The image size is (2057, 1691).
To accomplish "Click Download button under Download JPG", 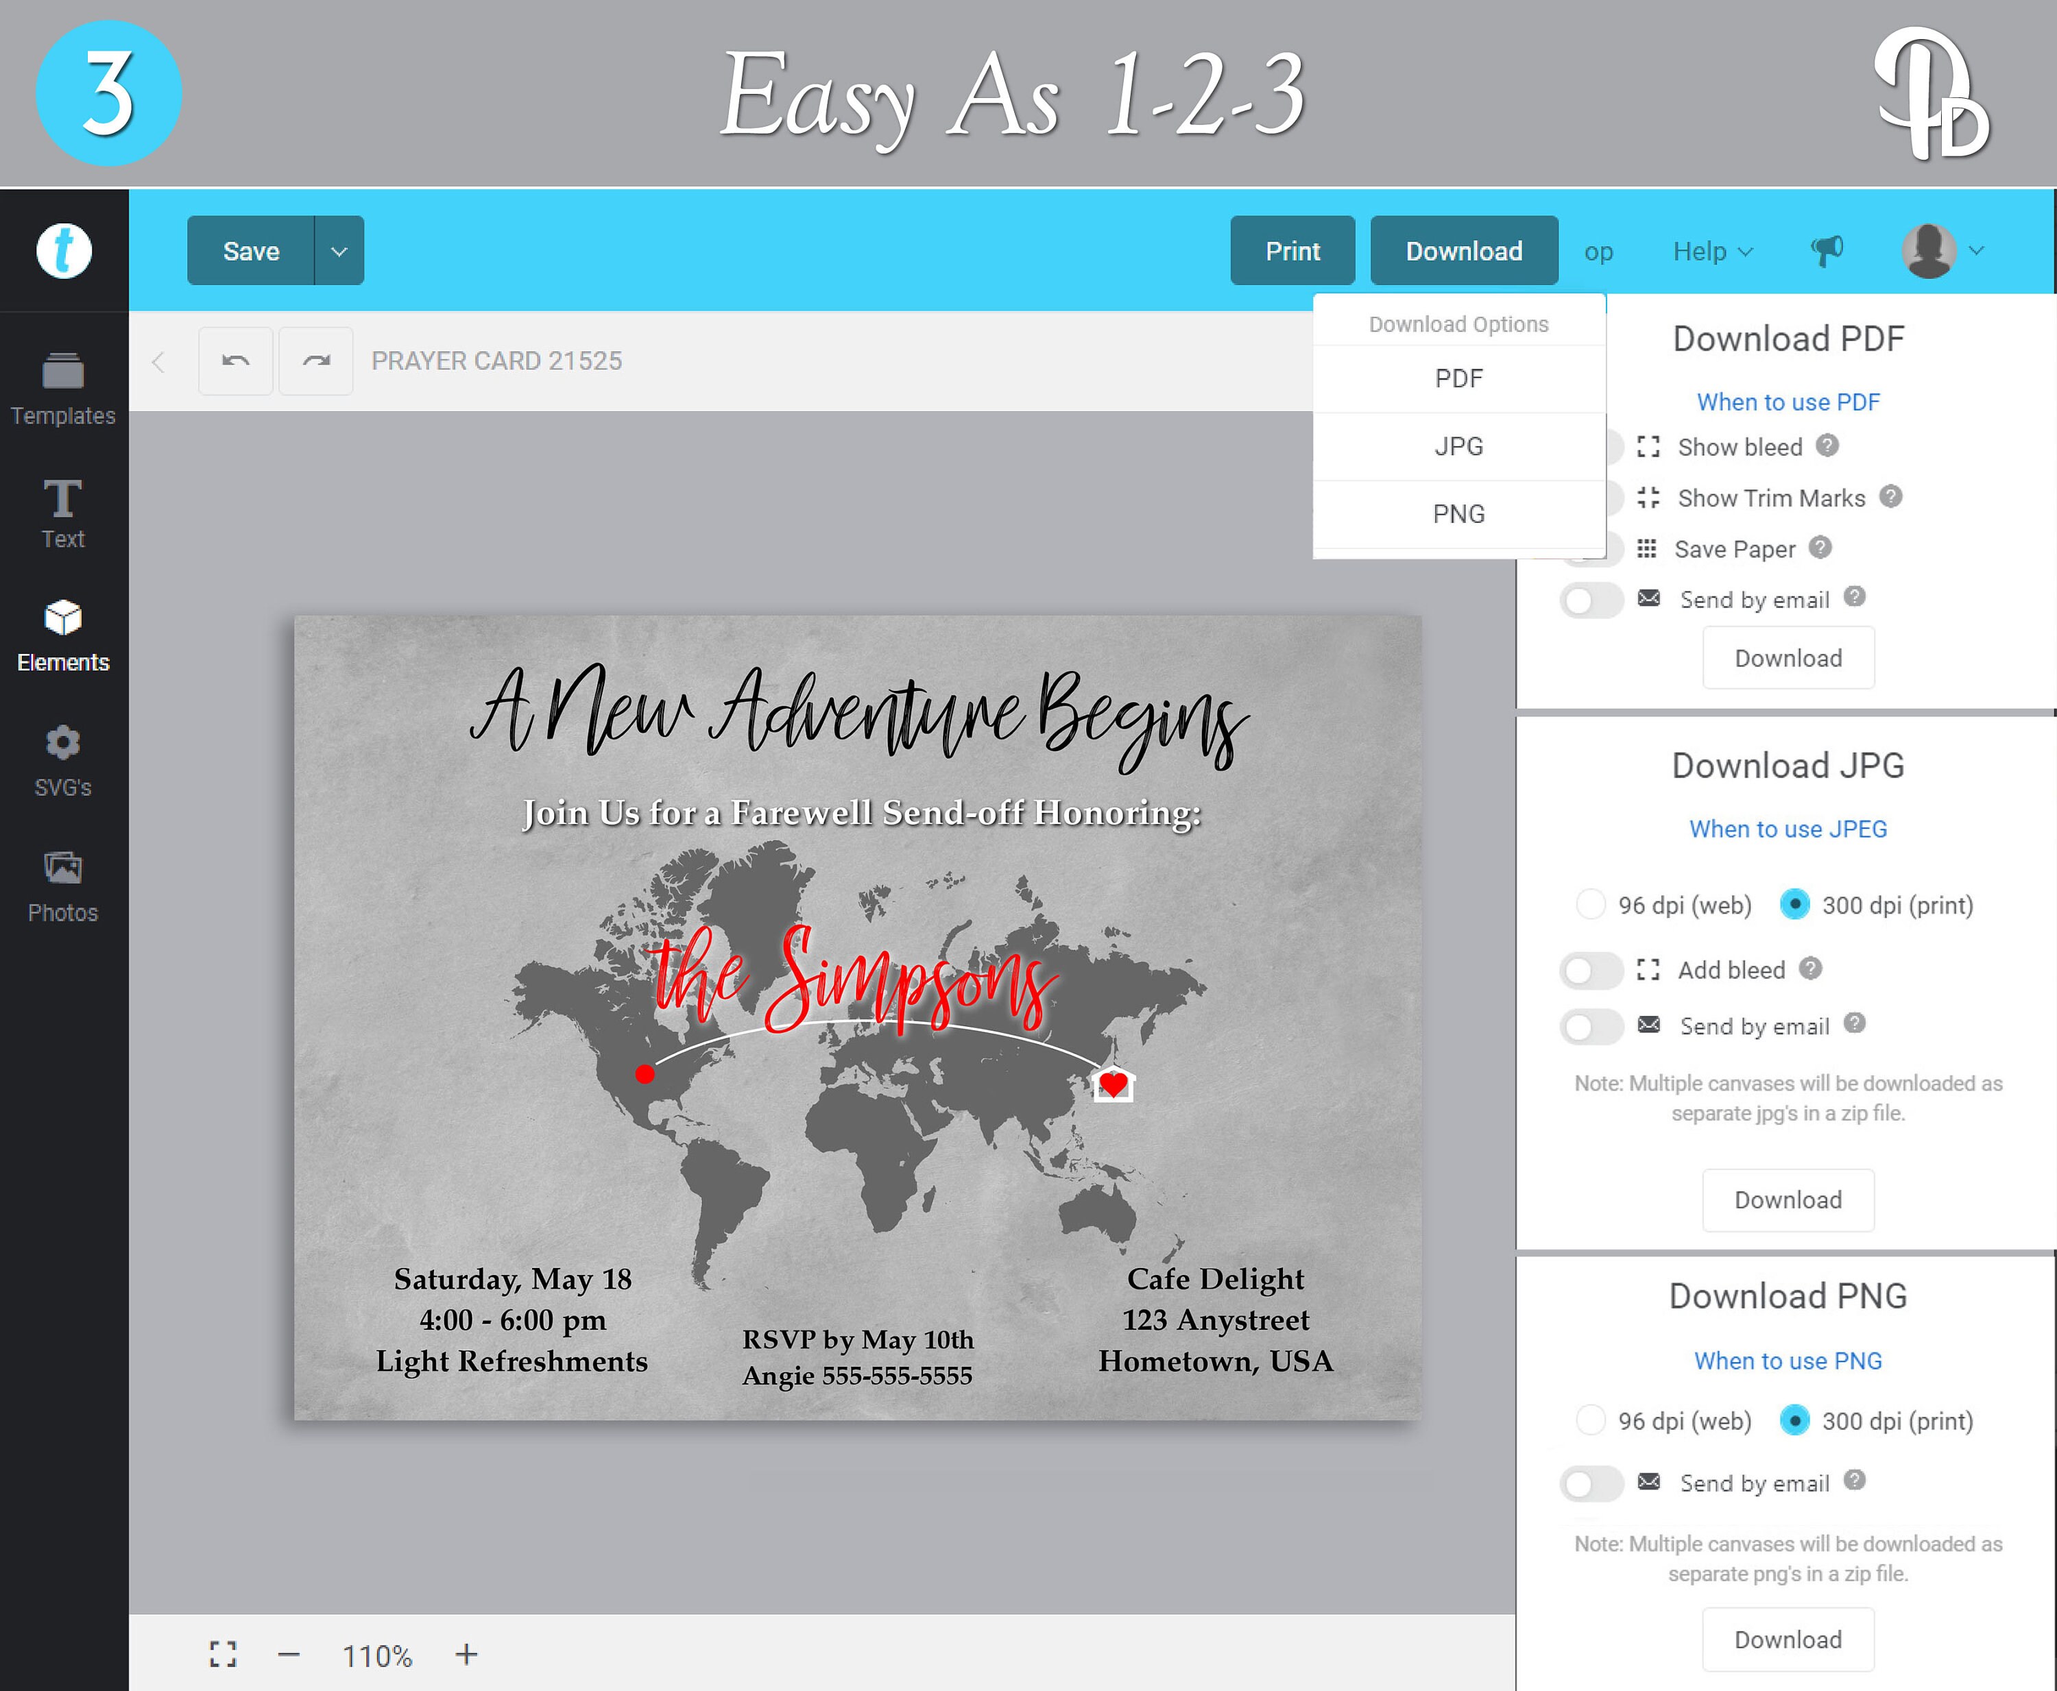I will click(1788, 1200).
